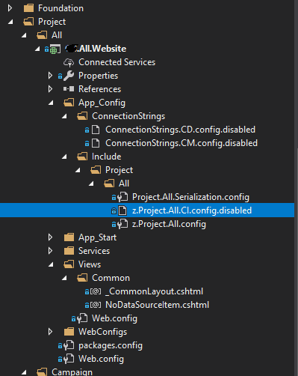
Task: Expand the App_Start folder arrow
Action: pyautogui.click(x=50, y=237)
